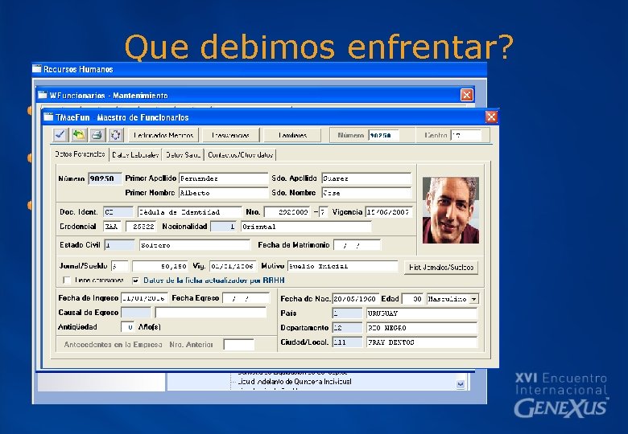628x434 pixels.
Task: Click the Fecha de Nac. date field
Action: click(355, 299)
